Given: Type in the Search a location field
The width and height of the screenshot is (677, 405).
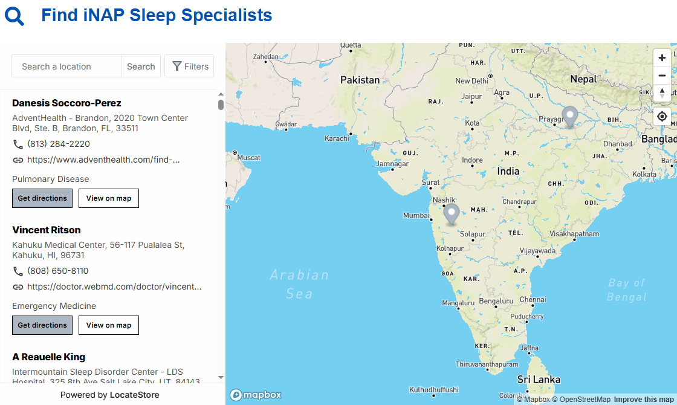Looking at the screenshot, I should (x=66, y=66).
